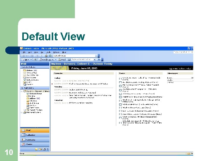The width and height of the screenshot is (214, 161).
Task: Open Unread Mail in Favorite Folders
Action: coord(30,73)
